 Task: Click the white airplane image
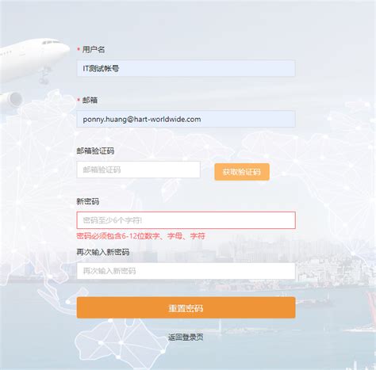(33, 61)
